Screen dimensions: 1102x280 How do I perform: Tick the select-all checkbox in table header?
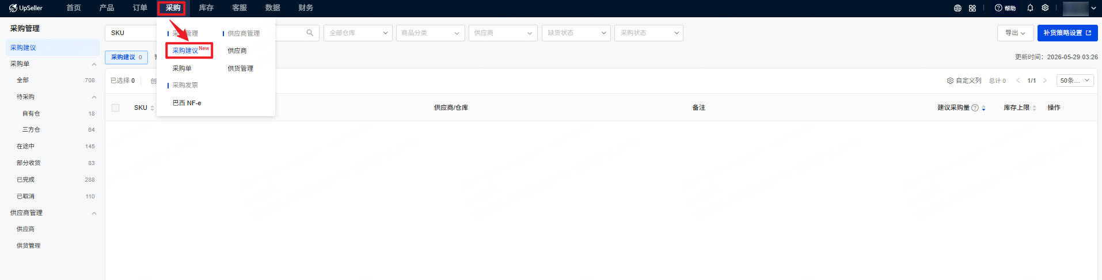point(116,108)
